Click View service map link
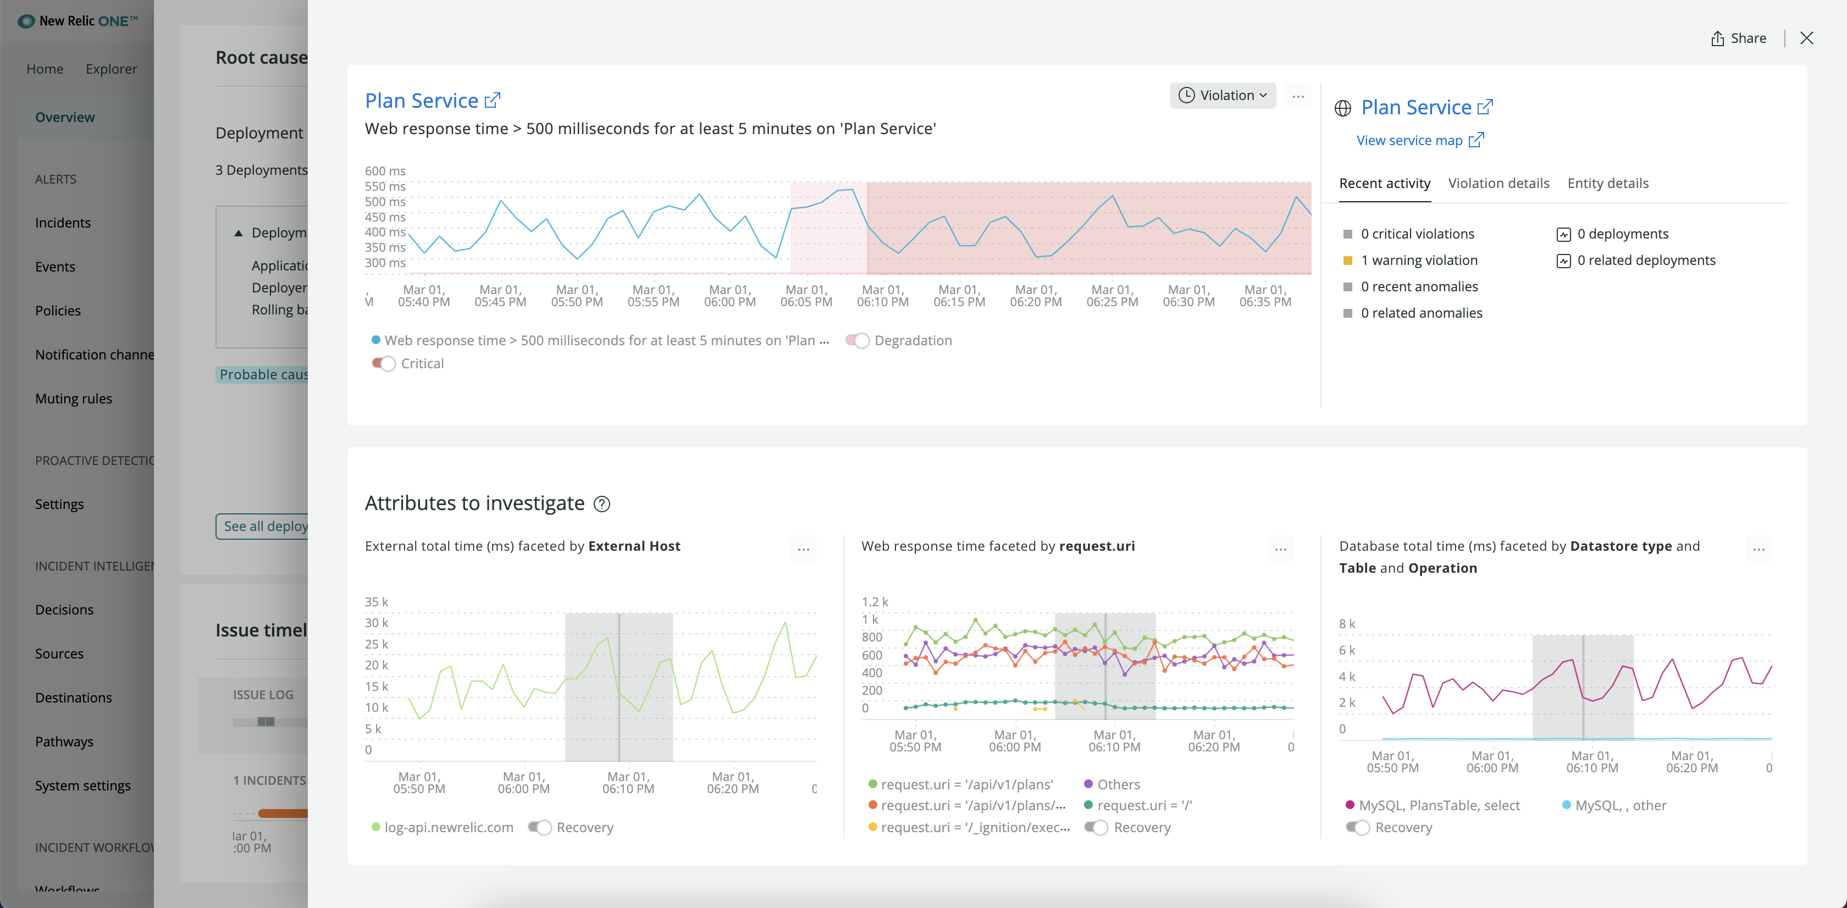The image size is (1847, 908). [x=1418, y=140]
